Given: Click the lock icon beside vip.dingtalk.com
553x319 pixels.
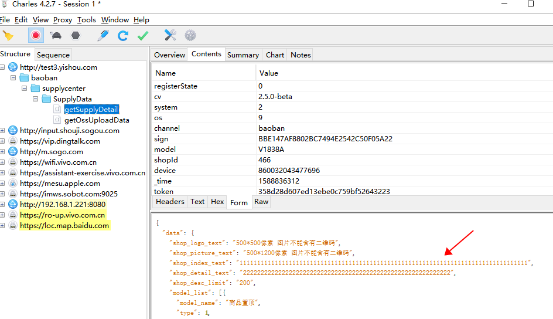Looking at the screenshot, I should 13,141.
